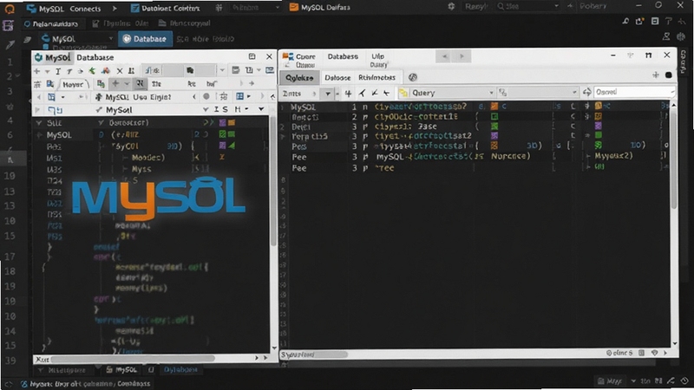Click the text cursor I icon in MySQL Database toolbar
The height and width of the screenshot is (390, 694).
point(58,71)
